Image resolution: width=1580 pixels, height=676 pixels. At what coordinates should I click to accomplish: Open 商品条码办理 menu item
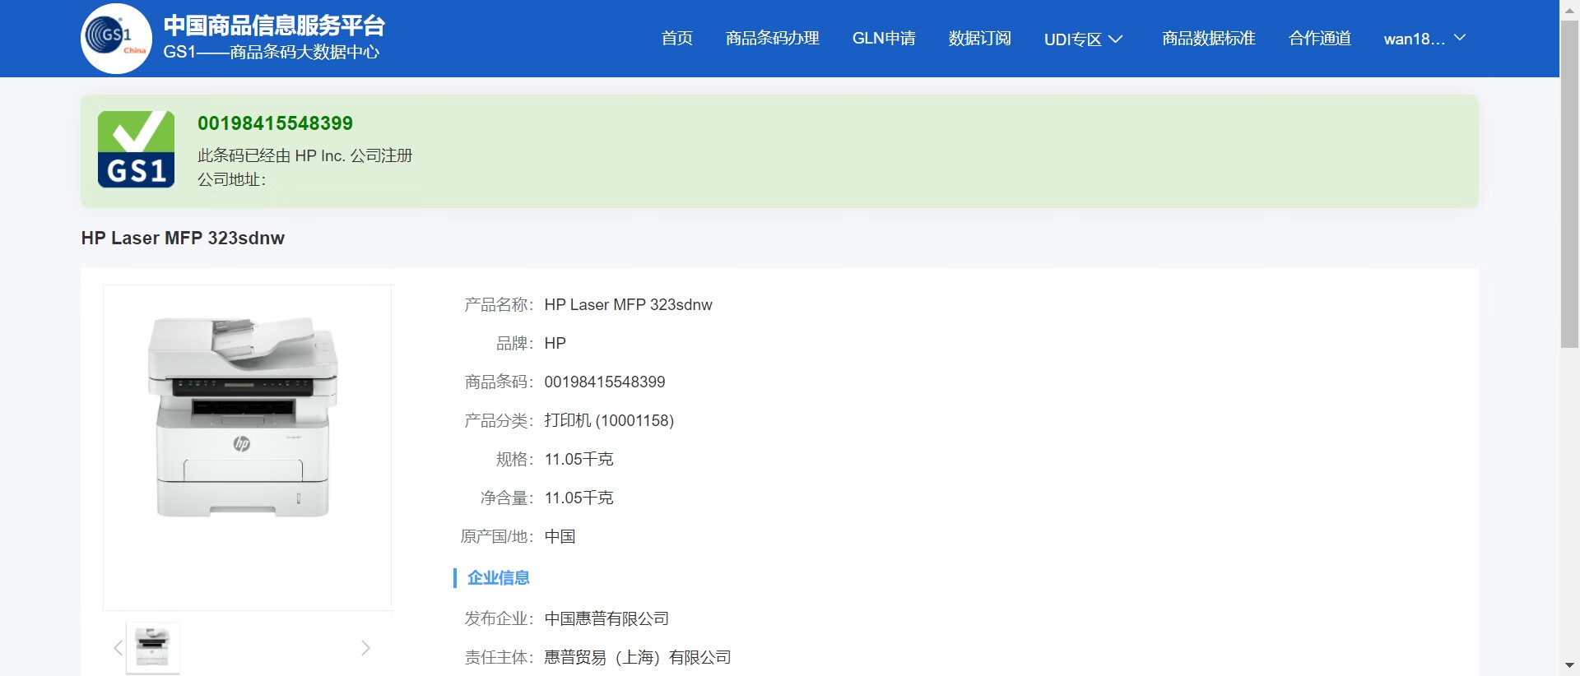(773, 39)
